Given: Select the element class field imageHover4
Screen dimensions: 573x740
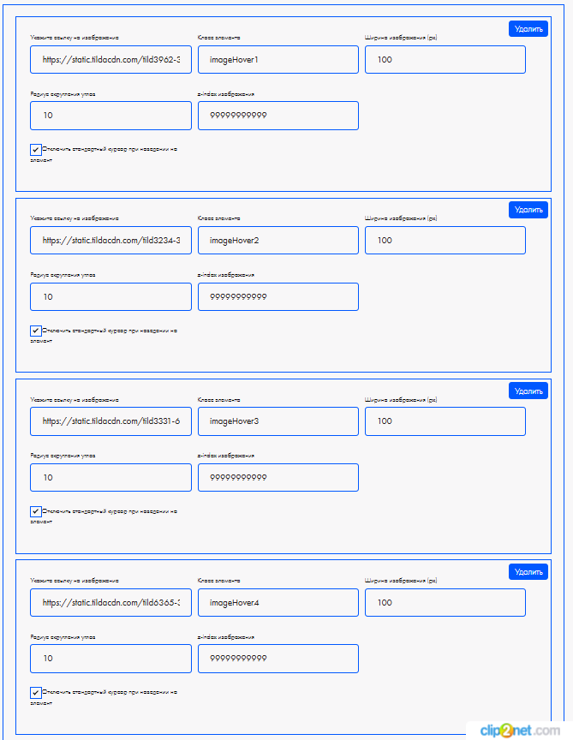Looking at the screenshot, I should [x=278, y=603].
